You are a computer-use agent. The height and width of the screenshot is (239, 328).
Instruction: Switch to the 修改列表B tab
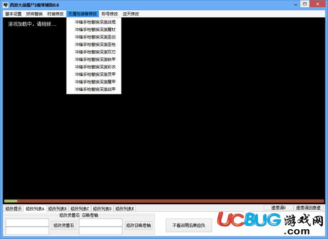coord(57,209)
